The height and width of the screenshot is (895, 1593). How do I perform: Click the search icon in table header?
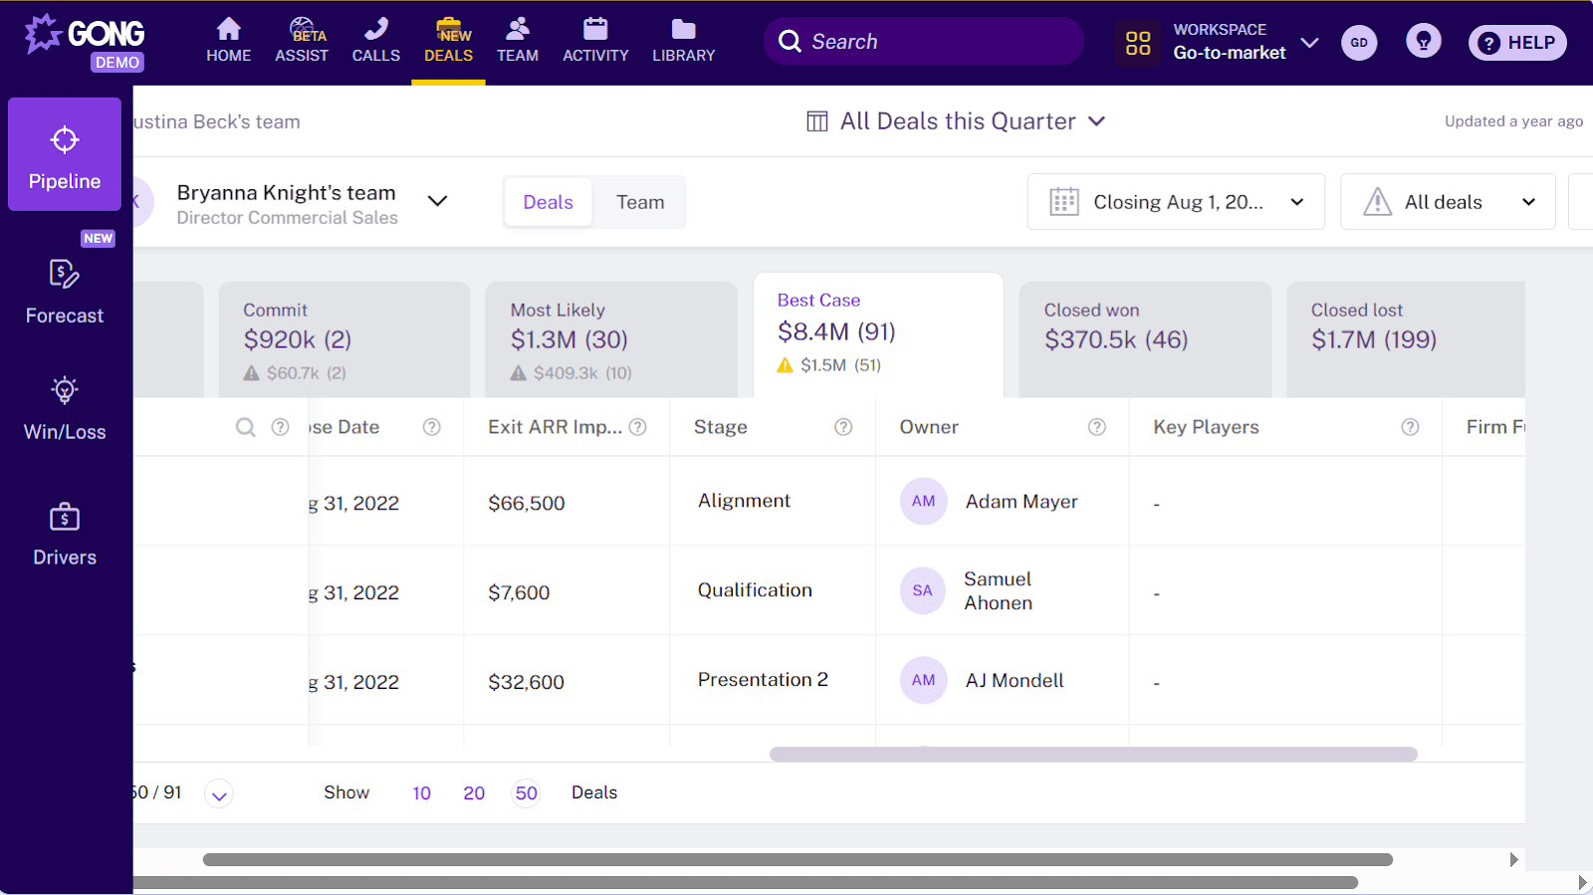coord(245,427)
